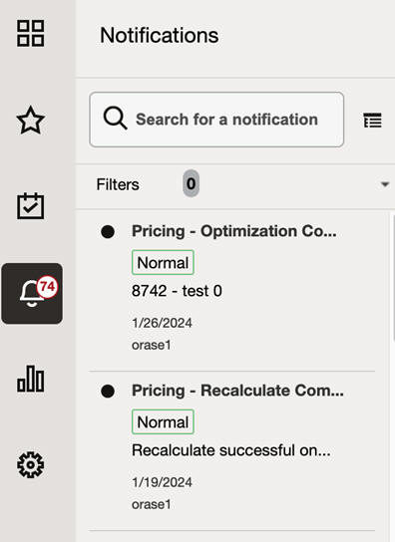Open Favorites star icon
This screenshot has height=542, width=395.
[x=31, y=120]
